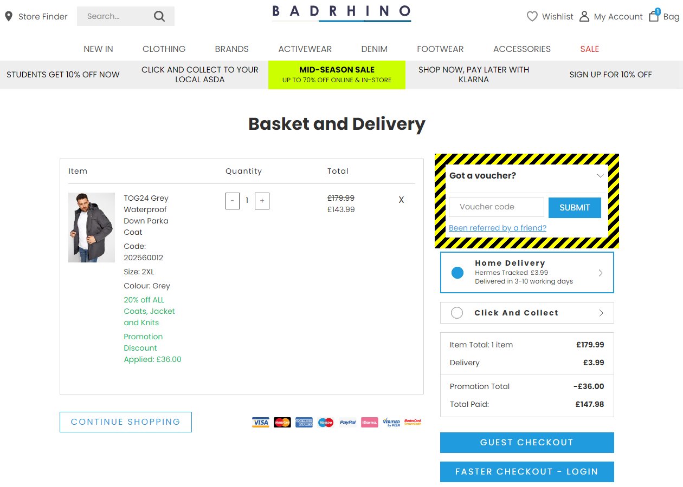
Task: Click inside the Voucher code field
Action: pos(495,207)
